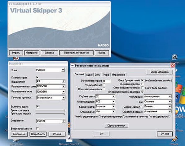Click Подробности button in settings
The height and width of the screenshot is (146, 185).
pyautogui.click(x=38, y=134)
